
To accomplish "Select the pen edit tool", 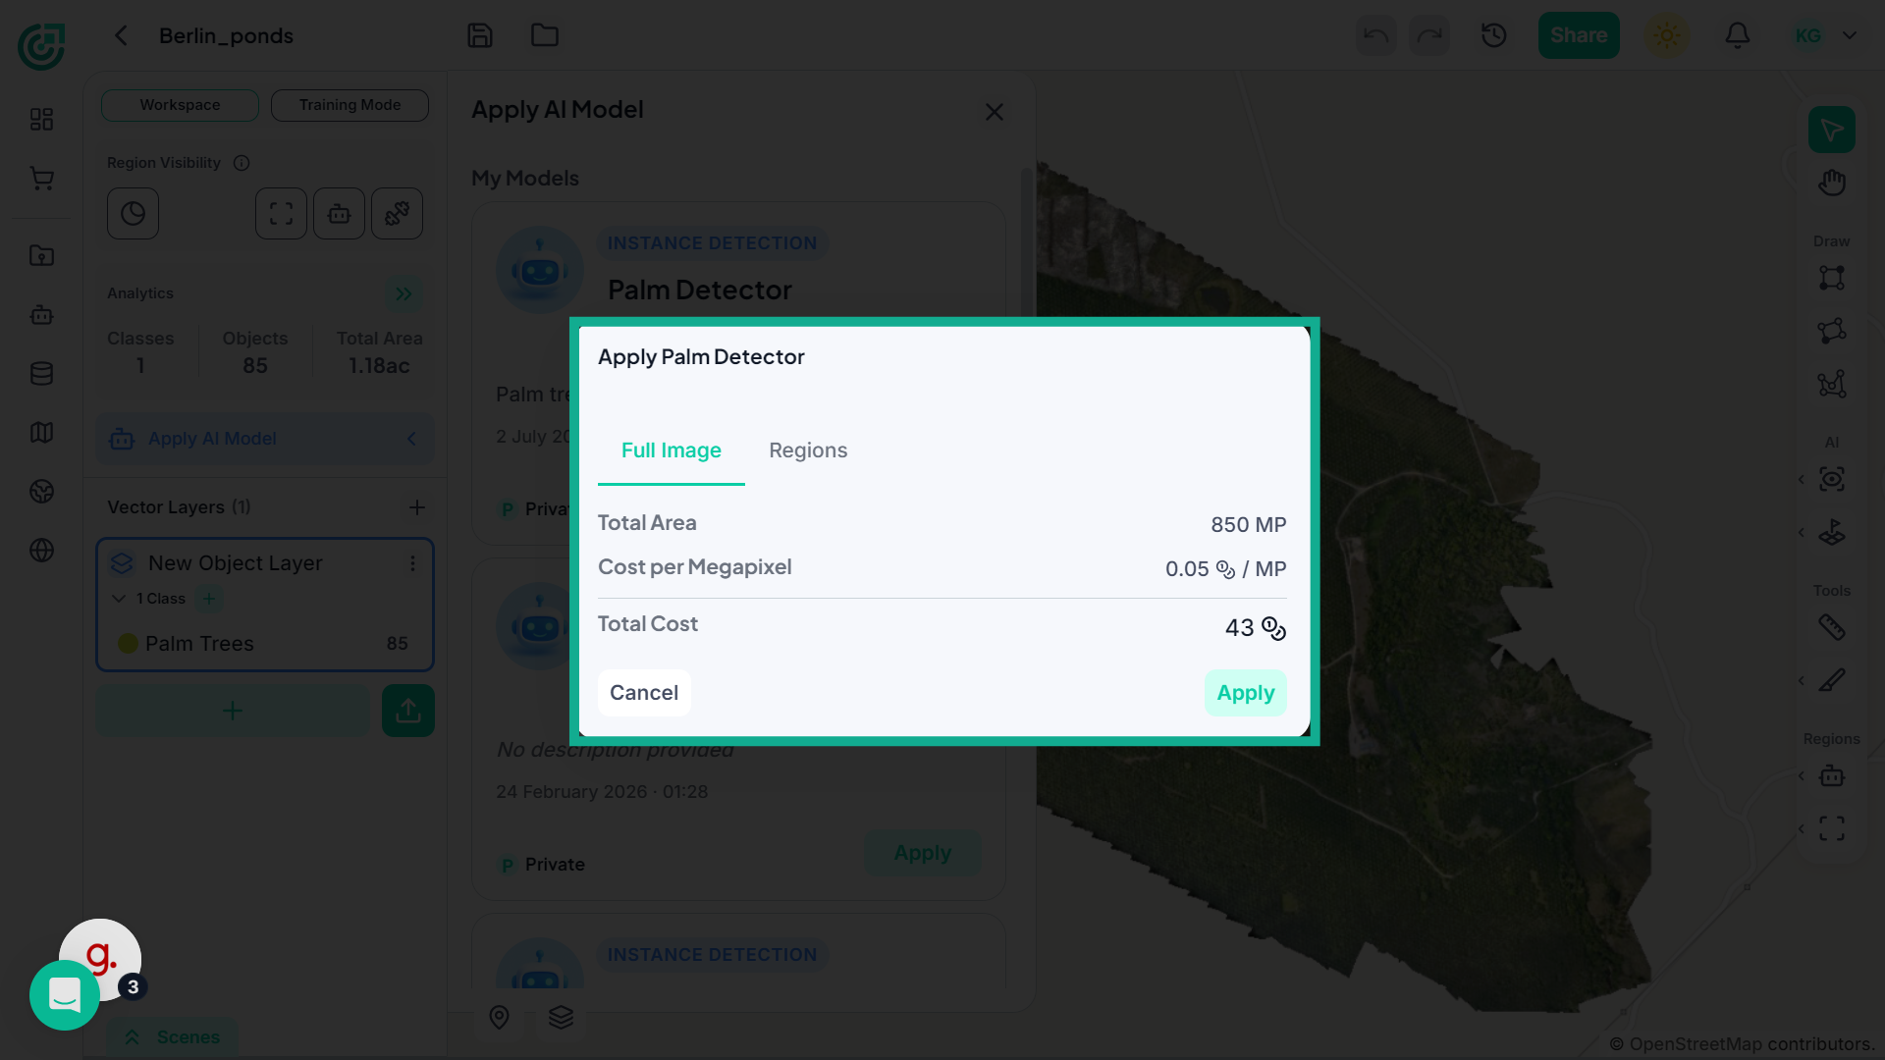I will coord(1832,680).
